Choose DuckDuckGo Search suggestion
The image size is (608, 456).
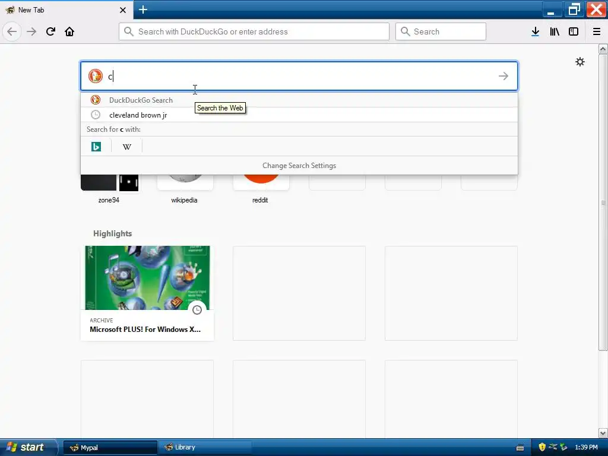299,100
